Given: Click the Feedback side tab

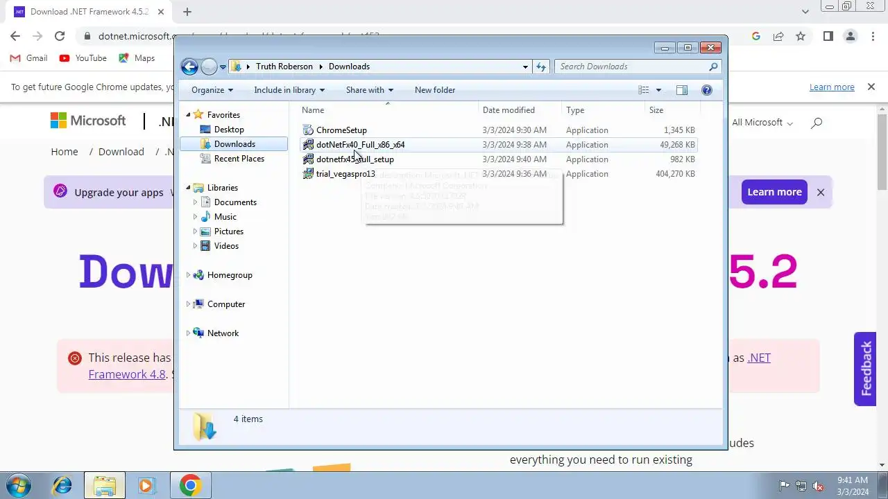Looking at the screenshot, I should [865, 369].
